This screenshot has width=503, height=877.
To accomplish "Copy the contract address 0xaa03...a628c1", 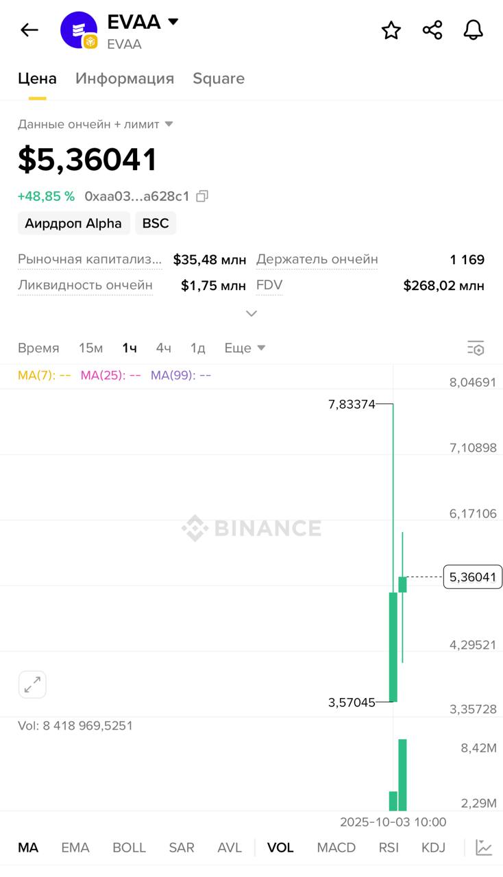I will coord(202,196).
